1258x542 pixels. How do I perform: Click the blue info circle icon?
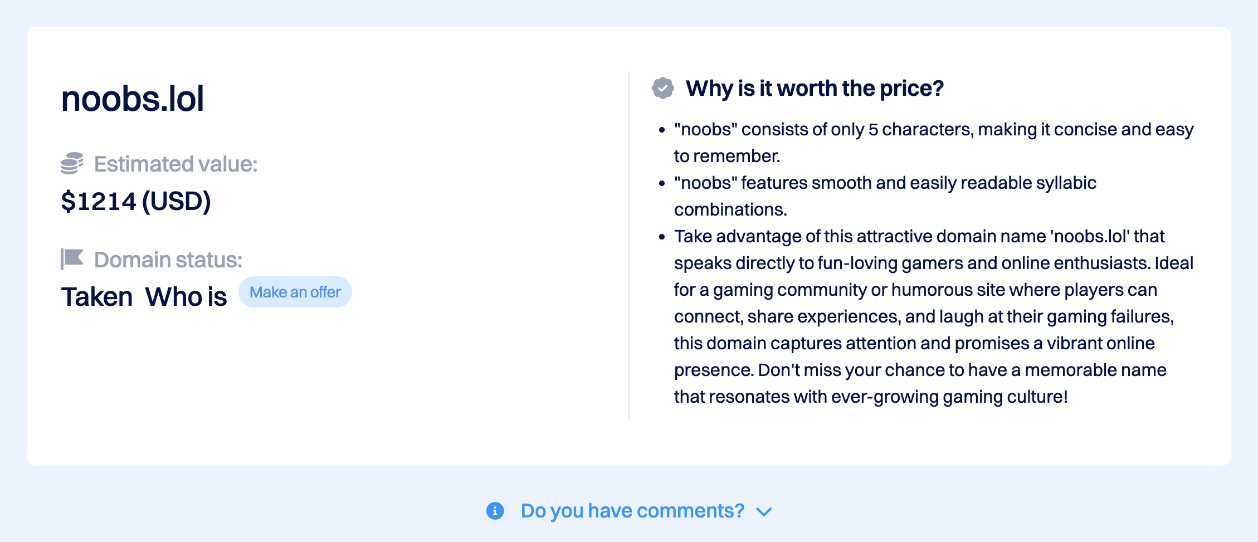pyautogui.click(x=495, y=510)
